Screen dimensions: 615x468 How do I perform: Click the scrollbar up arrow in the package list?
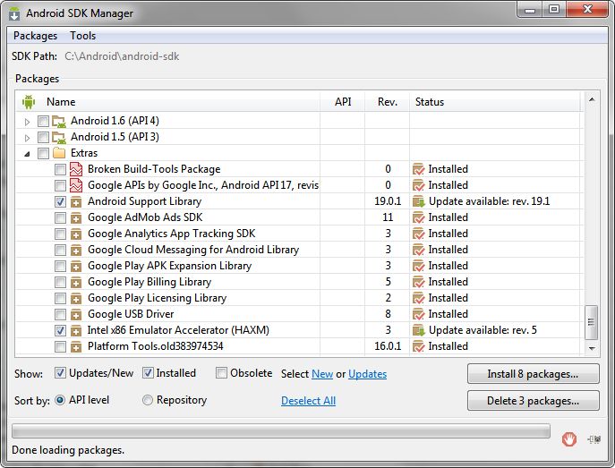tap(592, 99)
